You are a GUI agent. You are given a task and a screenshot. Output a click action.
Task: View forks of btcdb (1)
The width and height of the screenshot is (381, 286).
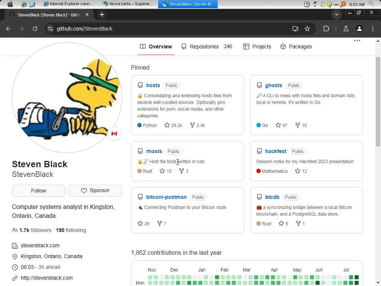[x=300, y=223]
